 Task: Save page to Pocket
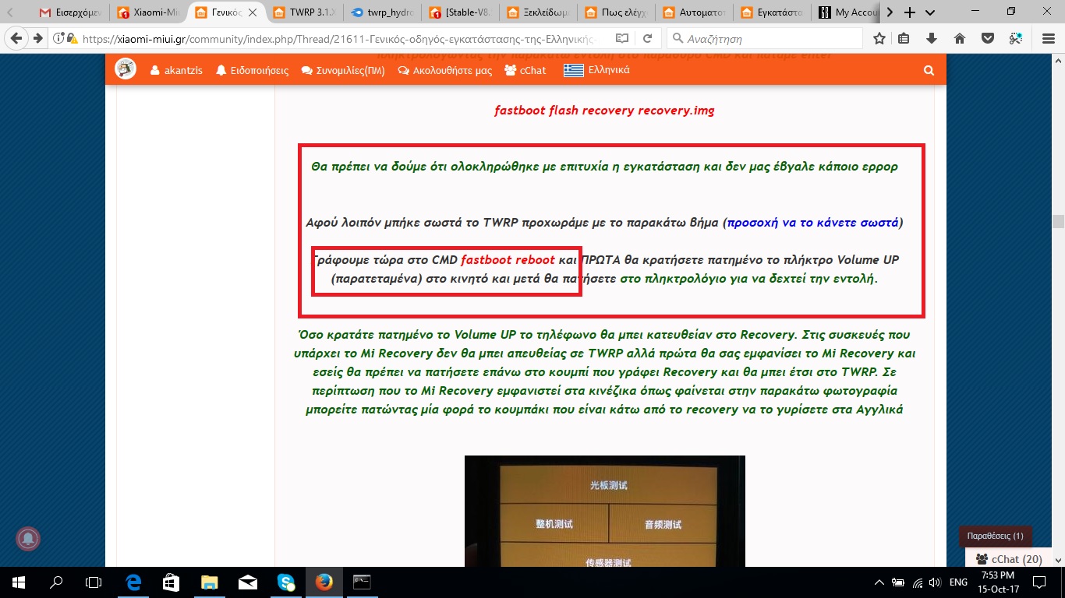pos(987,38)
